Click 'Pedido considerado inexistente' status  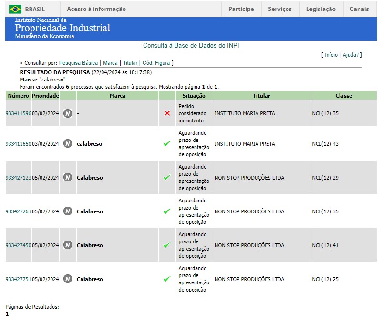click(x=192, y=113)
